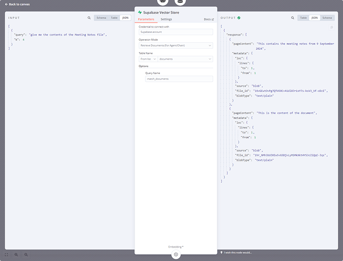Click the Supabase Vector Store node title

pos(161,13)
